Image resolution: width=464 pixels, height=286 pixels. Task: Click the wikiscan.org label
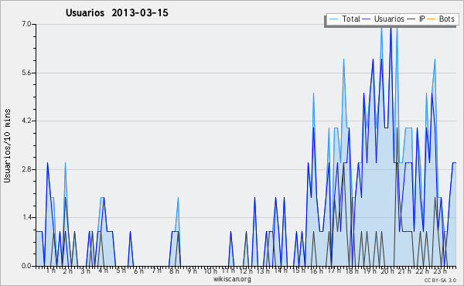tap(232, 279)
